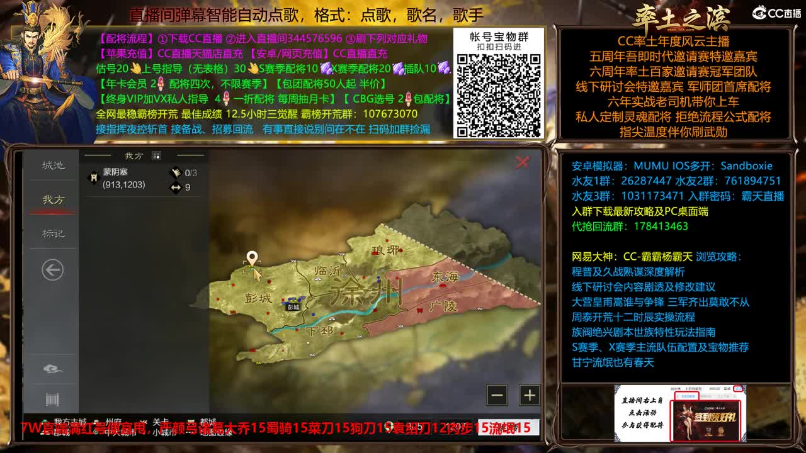The width and height of the screenshot is (806, 453).
Task: Click the gate fence icon in sidebar
Action: point(53,399)
